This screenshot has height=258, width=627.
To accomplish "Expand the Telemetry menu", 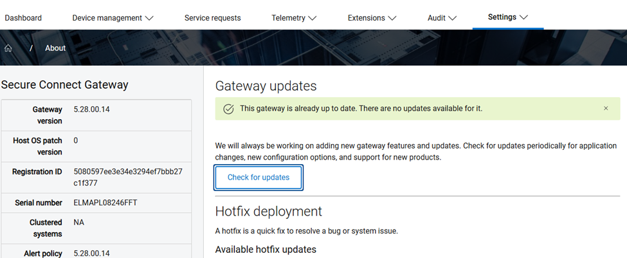I will point(294,18).
